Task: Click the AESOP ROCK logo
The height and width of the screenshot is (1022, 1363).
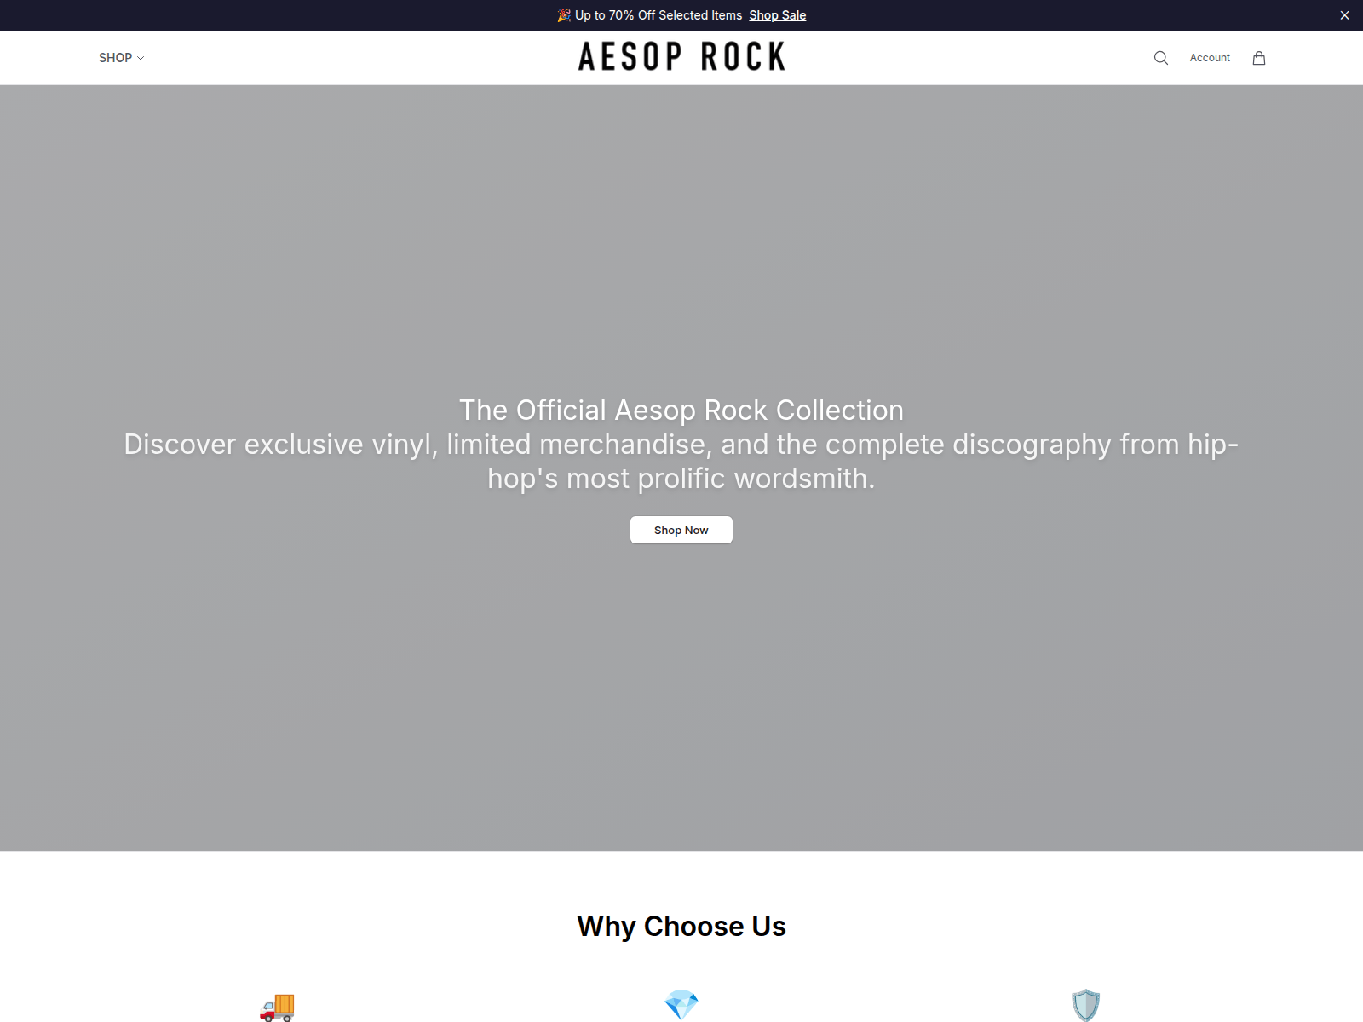Action: [x=681, y=57]
